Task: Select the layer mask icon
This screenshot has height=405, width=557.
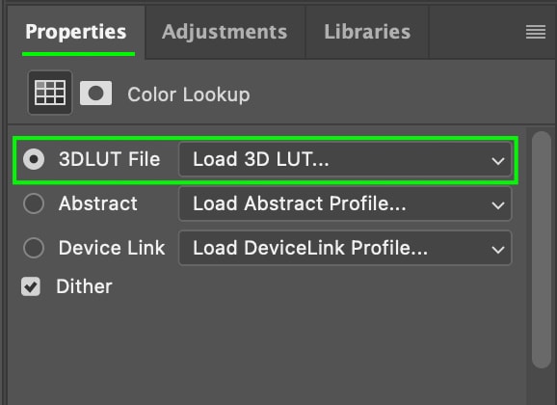Action: pos(96,94)
